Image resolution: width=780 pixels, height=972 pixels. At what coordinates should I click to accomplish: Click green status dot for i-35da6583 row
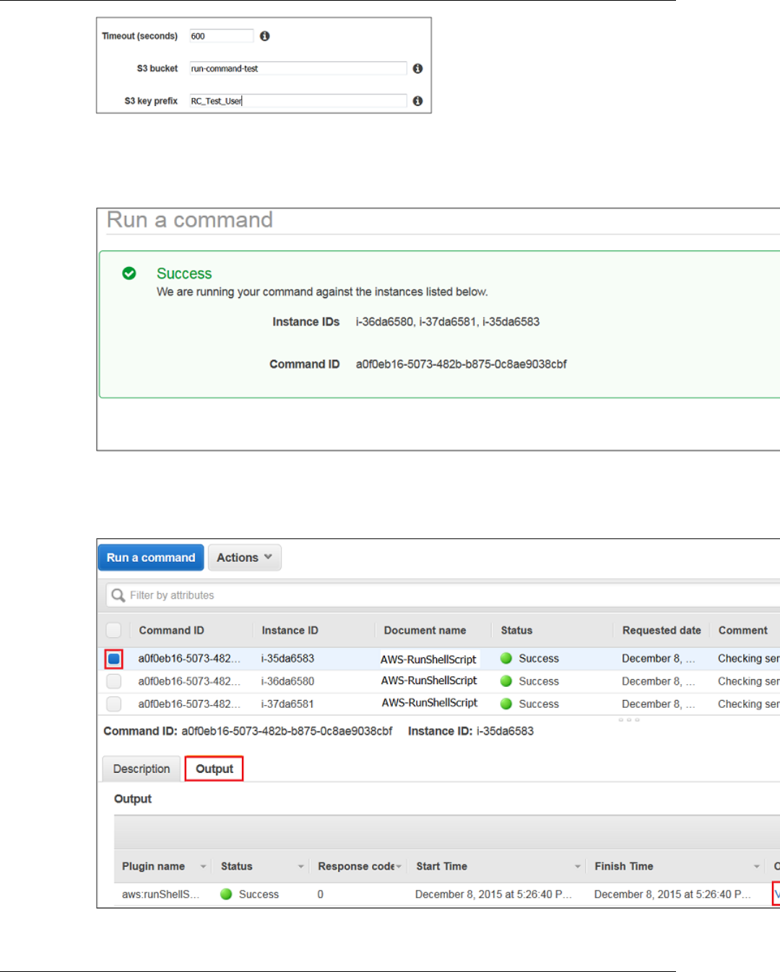point(506,658)
